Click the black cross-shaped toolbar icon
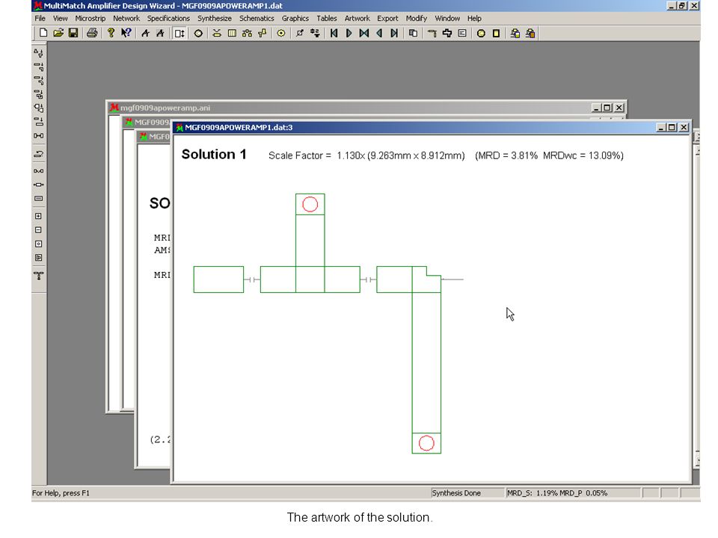 tap(447, 33)
